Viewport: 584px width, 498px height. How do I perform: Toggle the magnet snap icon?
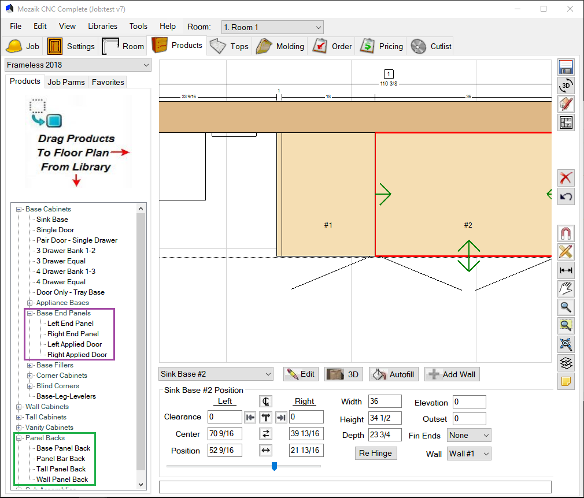566,233
